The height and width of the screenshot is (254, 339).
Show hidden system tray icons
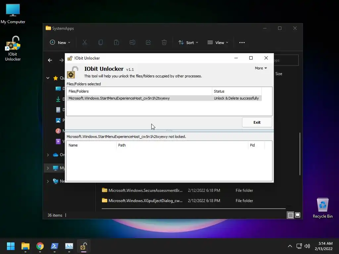coord(290,246)
